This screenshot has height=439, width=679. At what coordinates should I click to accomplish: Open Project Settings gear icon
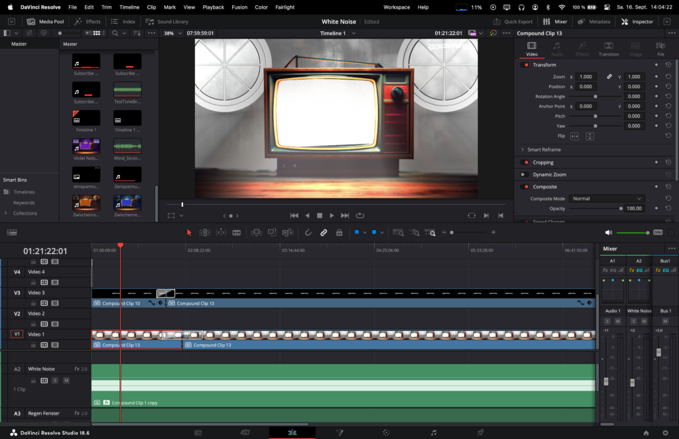click(666, 433)
